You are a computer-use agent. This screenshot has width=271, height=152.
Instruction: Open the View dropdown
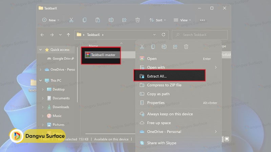click(182, 20)
